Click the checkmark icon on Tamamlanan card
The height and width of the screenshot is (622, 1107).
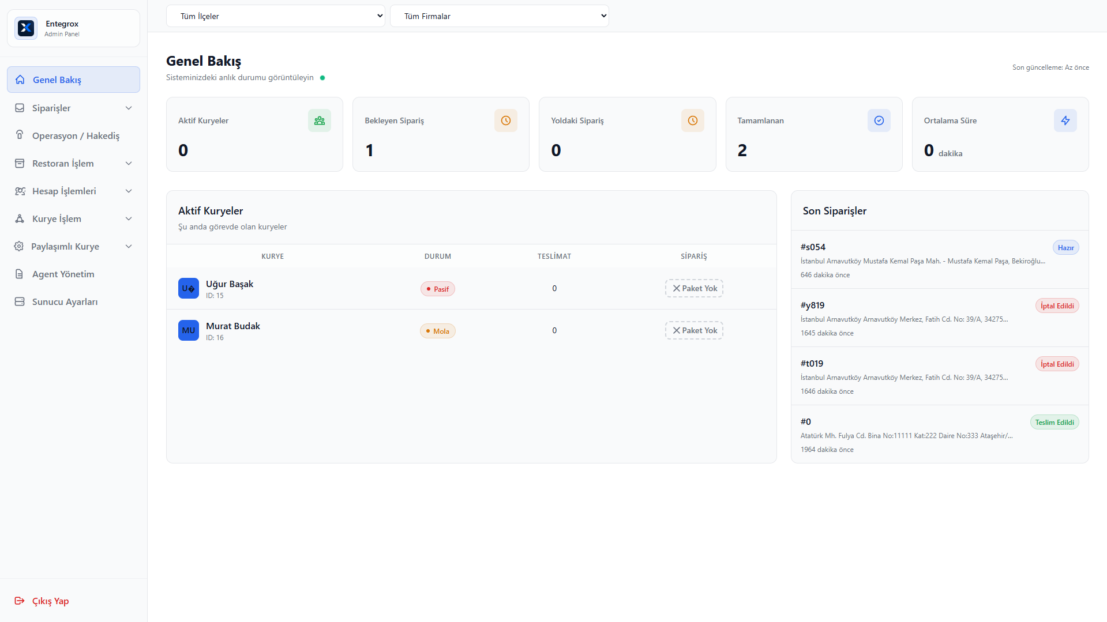tap(879, 120)
